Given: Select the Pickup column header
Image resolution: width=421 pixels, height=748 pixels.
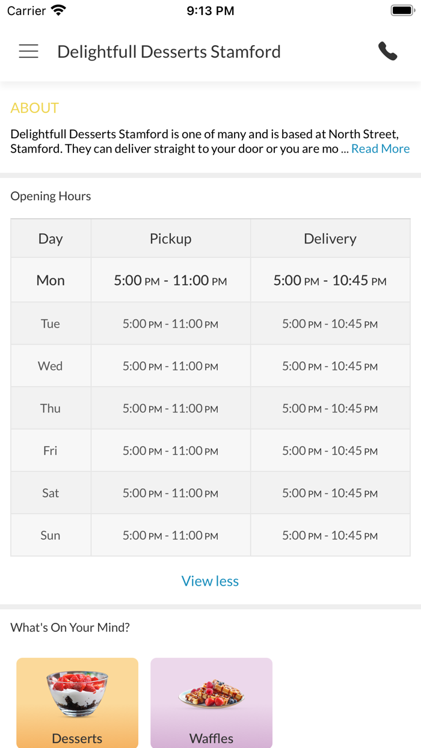Looking at the screenshot, I should [x=171, y=239].
